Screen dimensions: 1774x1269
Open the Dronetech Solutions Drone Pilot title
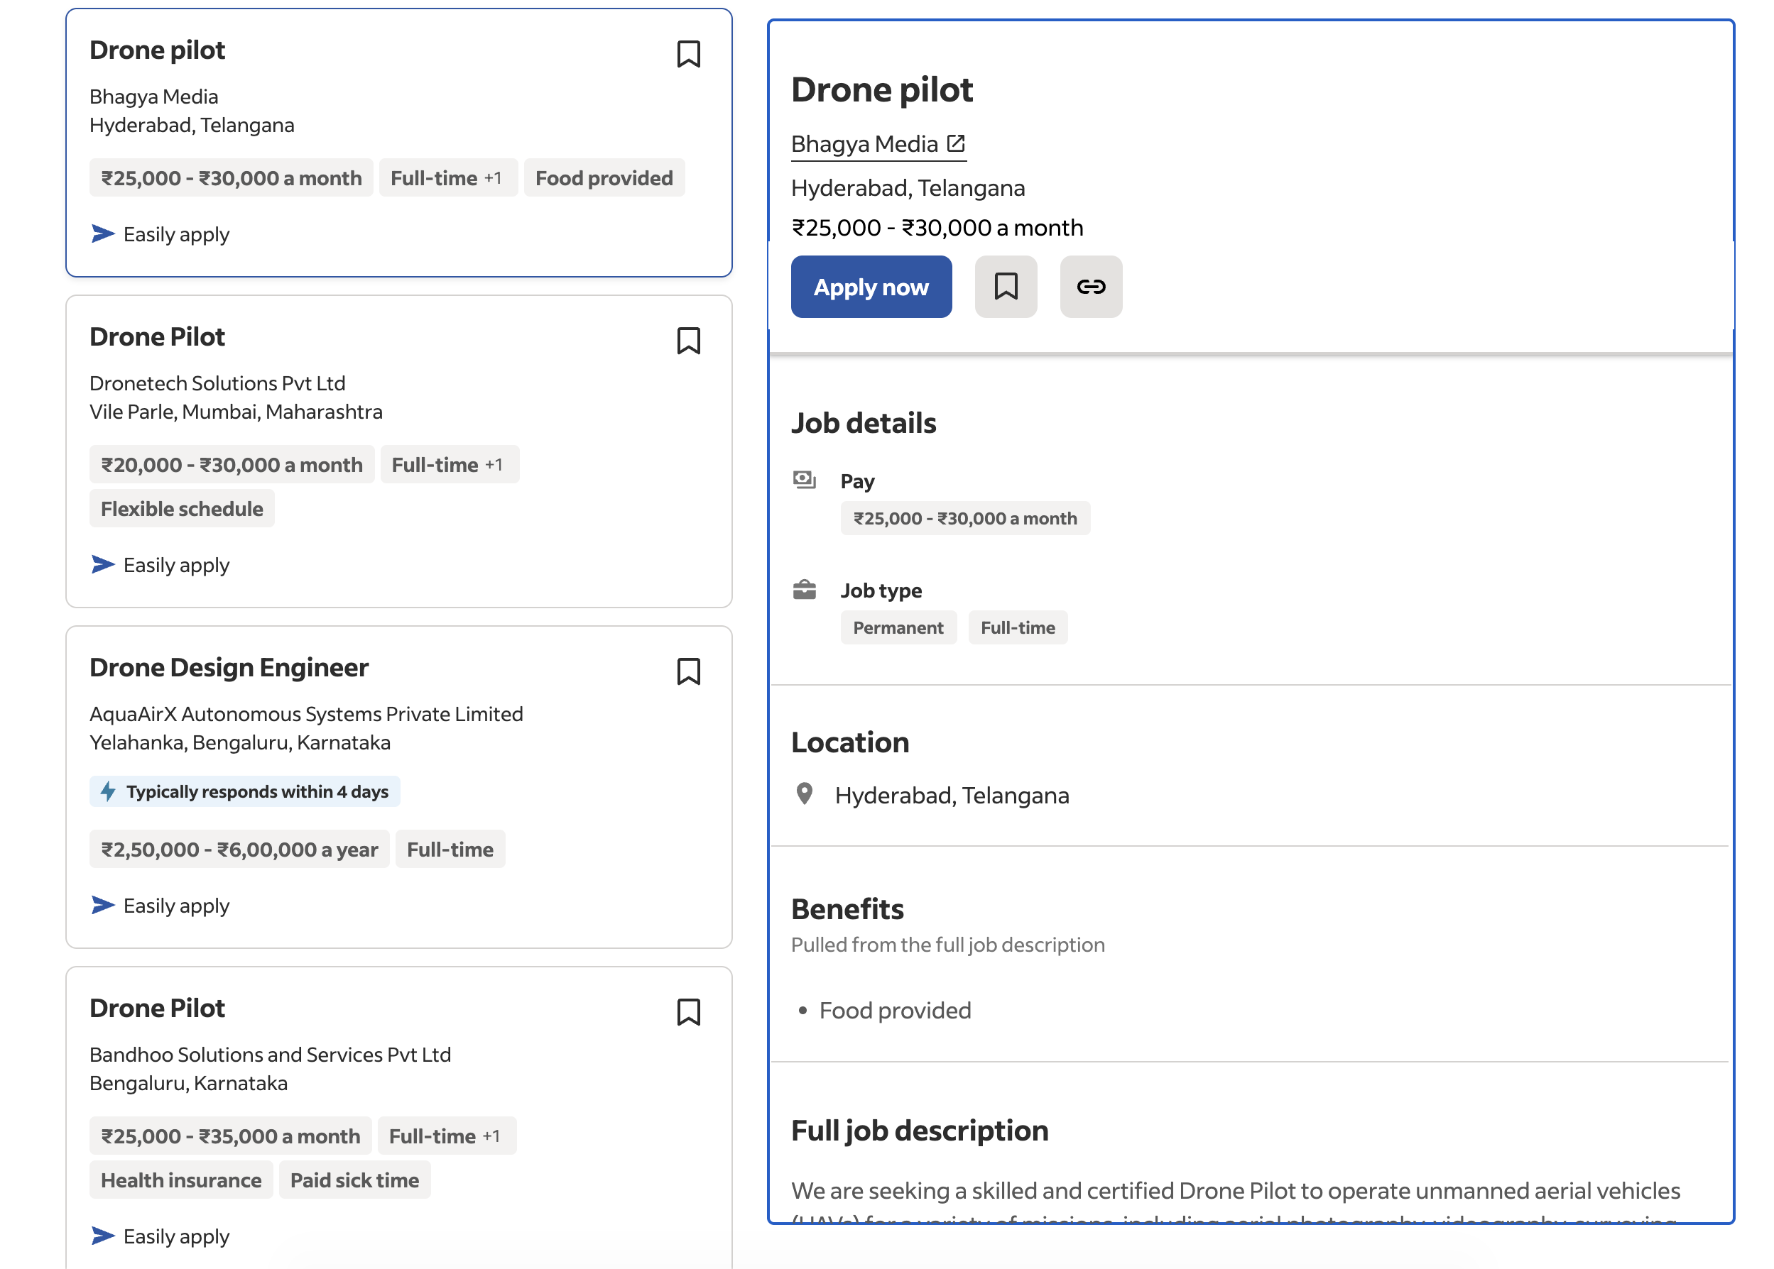coord(156,337)
